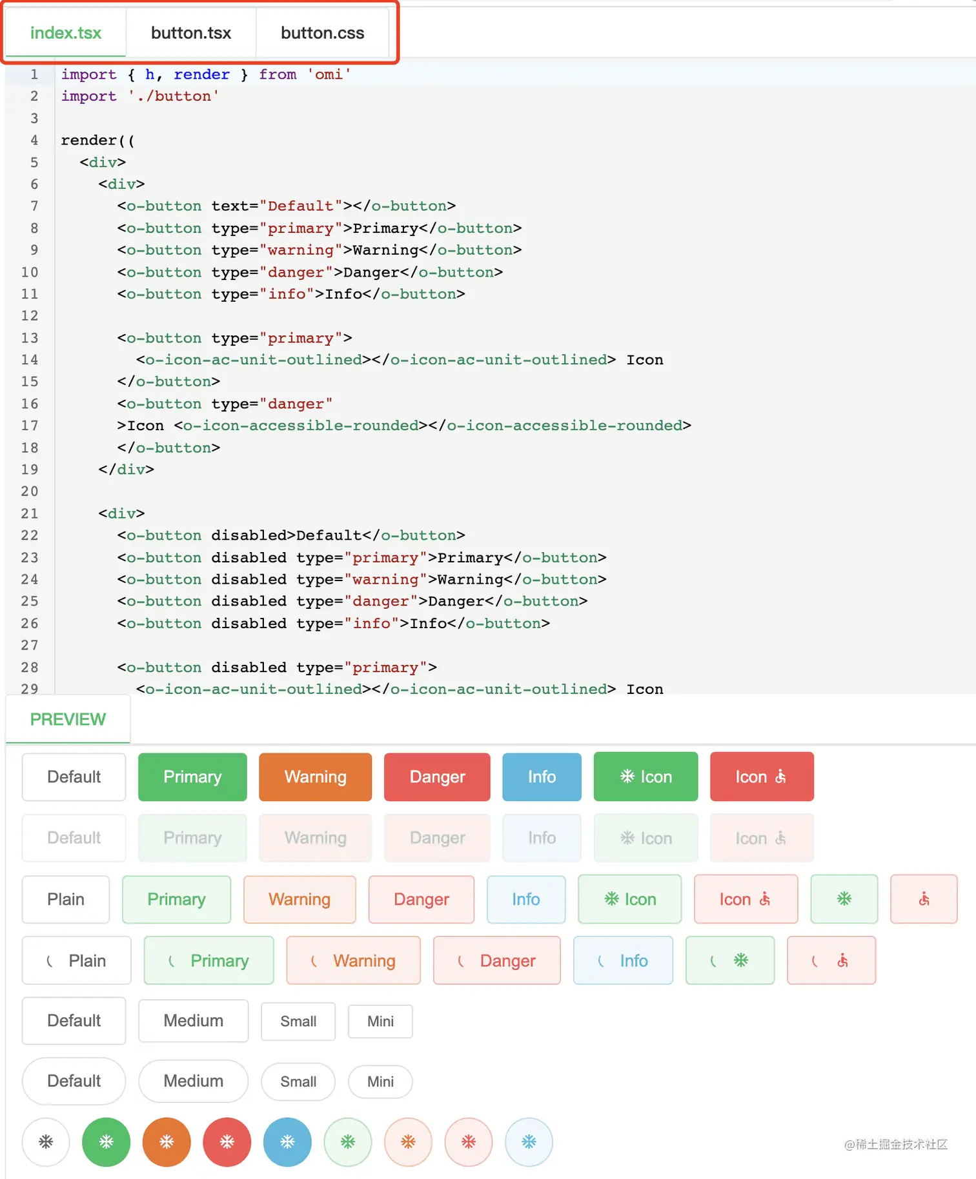Image resolution: width=976 pixels, height=1179 pixels.
Task: Click the plain red Icon accessibility button
Action: click(x=746, y=899)
